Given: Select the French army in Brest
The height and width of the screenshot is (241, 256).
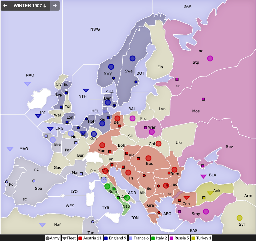Looking at the screenshot, I should pos(53,140).
